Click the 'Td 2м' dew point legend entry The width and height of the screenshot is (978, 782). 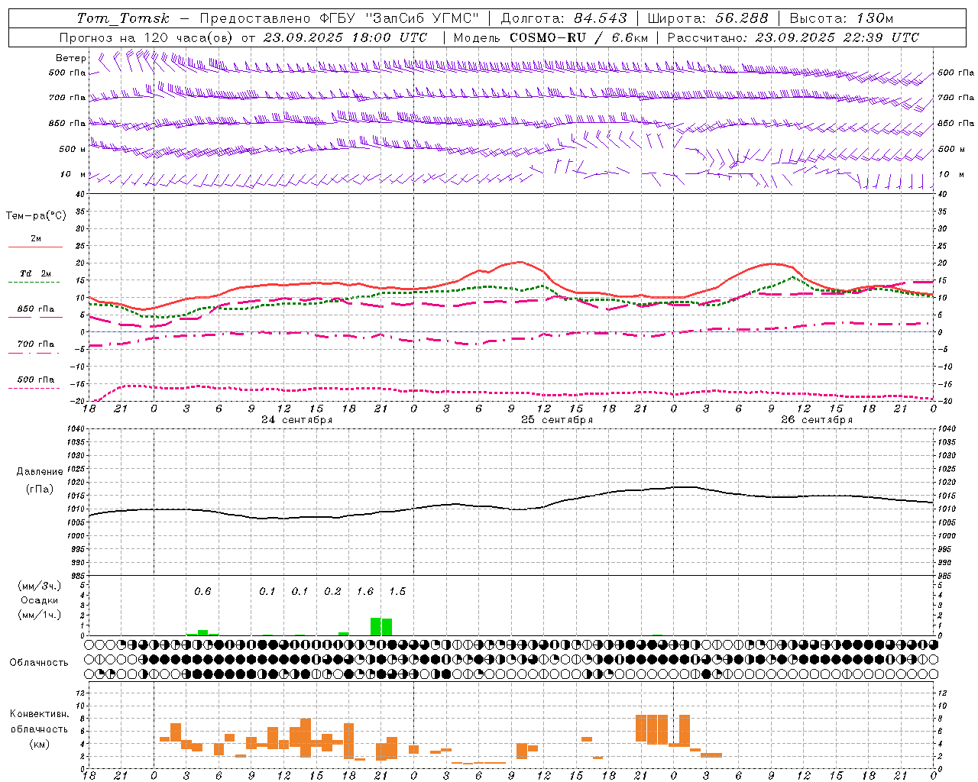(35, 273)
